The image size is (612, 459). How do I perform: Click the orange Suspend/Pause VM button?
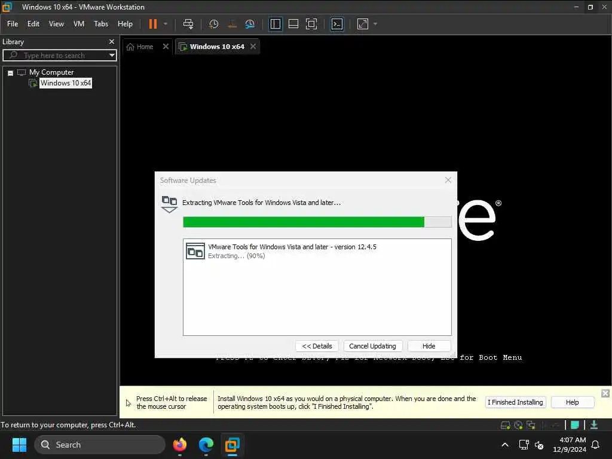(x=153, y=24)
